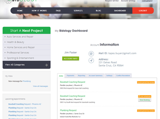This screenshot has height=119, width=160.
Task: Select Health & Beauty category
Action: coord(27,42)
